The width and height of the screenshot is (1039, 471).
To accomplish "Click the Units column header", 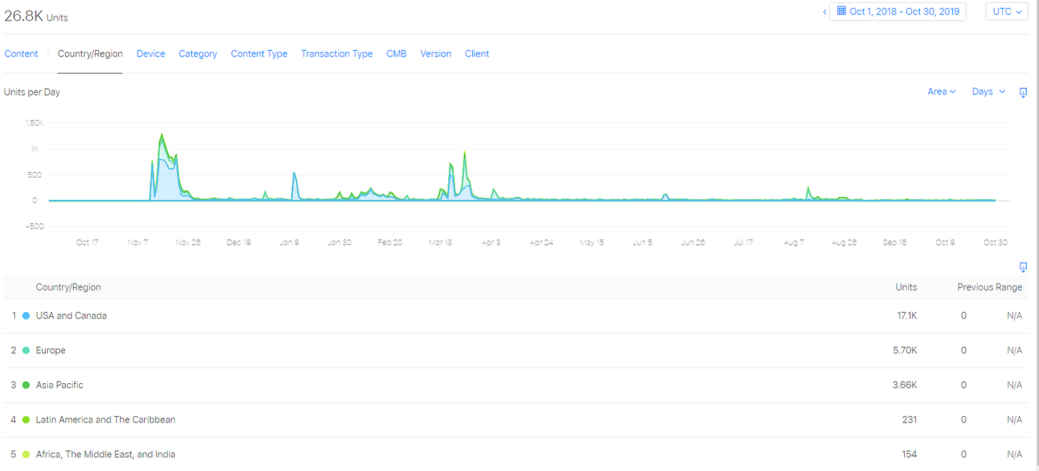I will pos(906,287).
